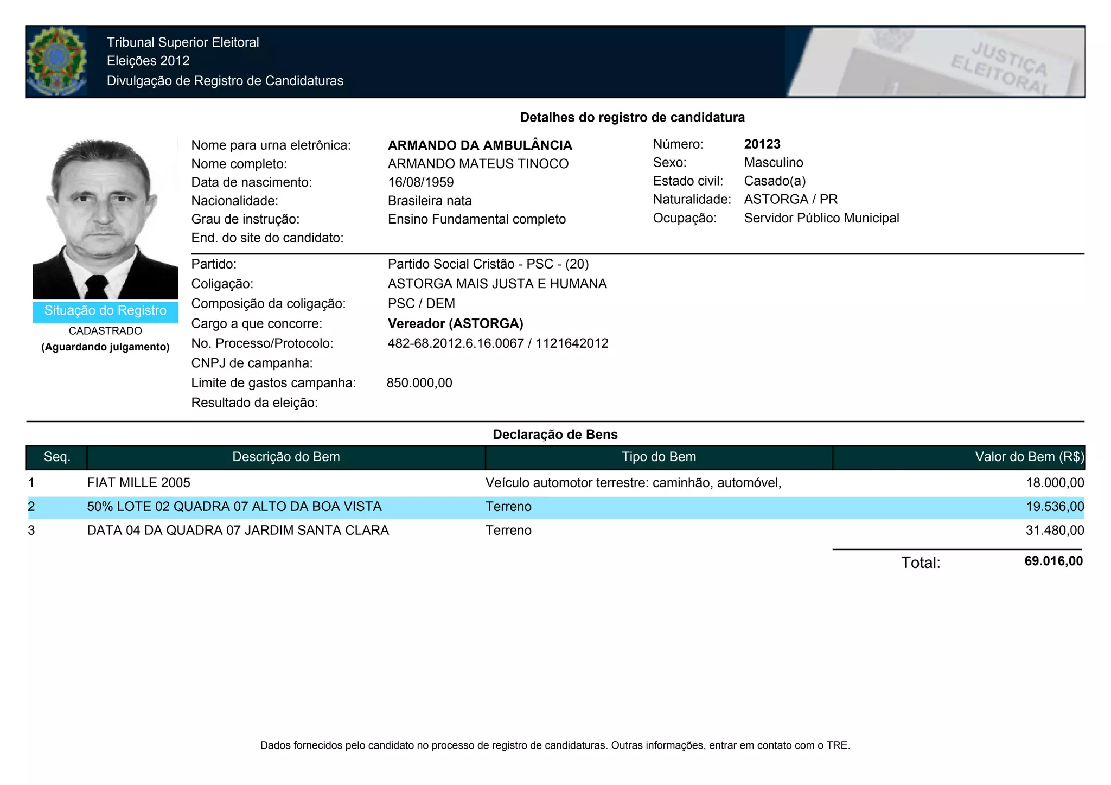Click the Situação do Registro label
This screenshot has height=785, width=1111.
[x=105, y=311]
